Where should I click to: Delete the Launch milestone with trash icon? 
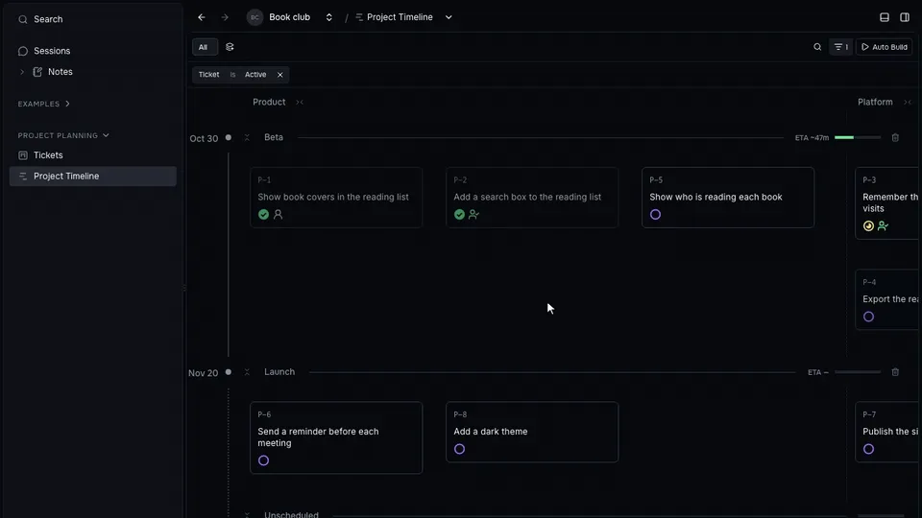pyautogui.click(x=895, y=372)
